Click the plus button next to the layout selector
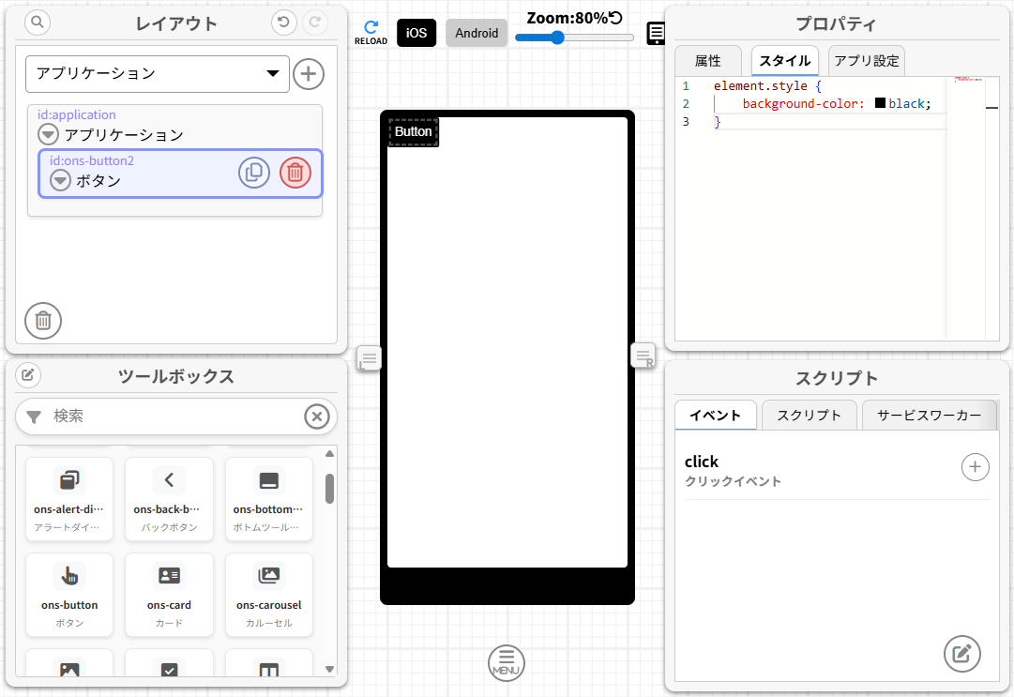 tap(308, 74)
